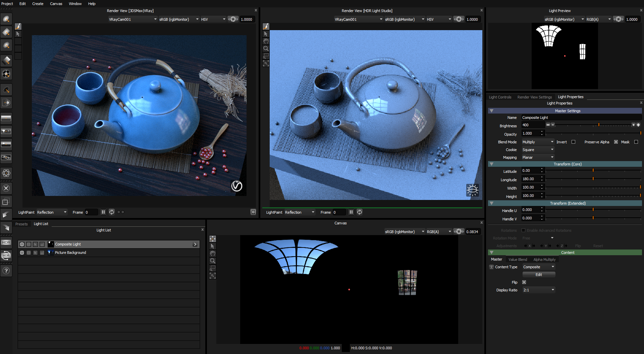Click the HDR refresh icon in left toolbar
This screenshot has height=354, width=644.
[x=6, y=256]
